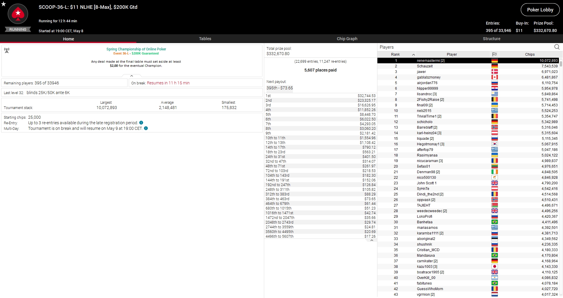Click the Largest stack value 10,072,893
Image resolution: width=563 pixels, height=298 pixels.
click(x=107, y=108)
